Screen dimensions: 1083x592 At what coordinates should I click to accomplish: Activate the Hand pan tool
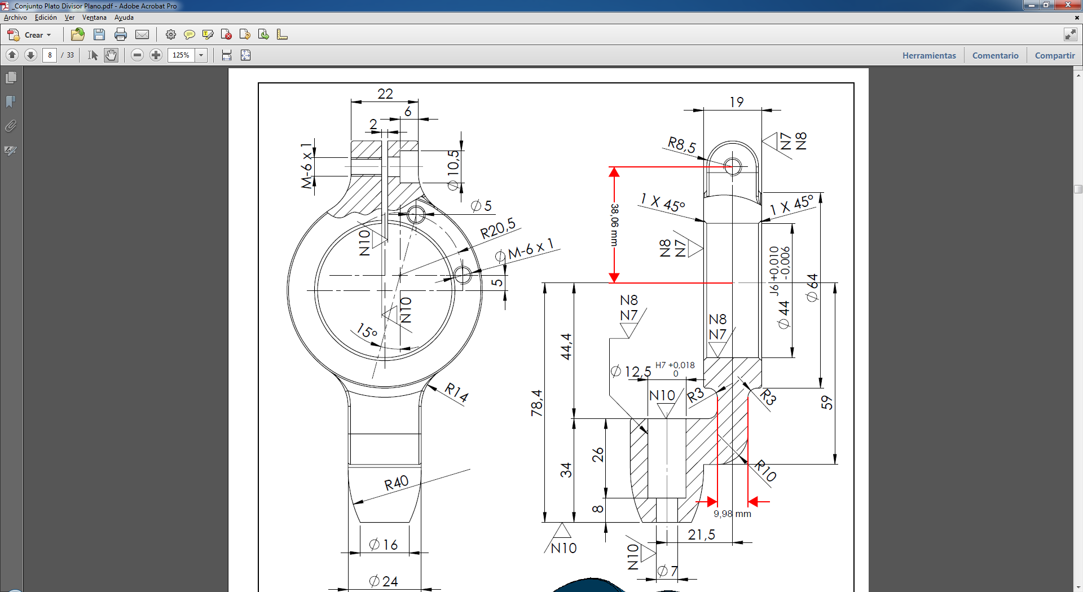[111, 55]
